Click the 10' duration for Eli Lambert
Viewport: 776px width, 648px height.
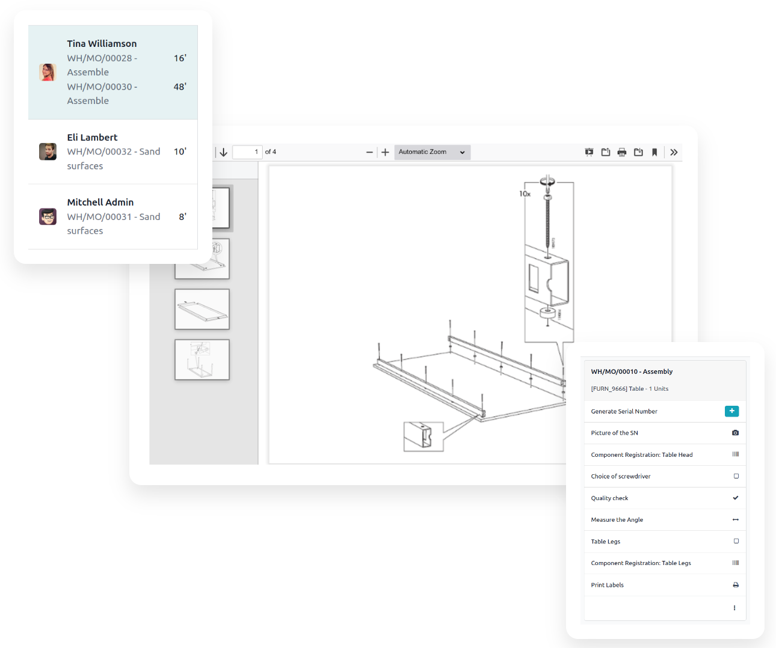point(180,151)
